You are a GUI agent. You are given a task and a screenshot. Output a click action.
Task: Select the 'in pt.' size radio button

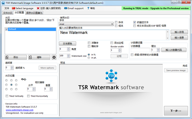click(x=89, y=58)
